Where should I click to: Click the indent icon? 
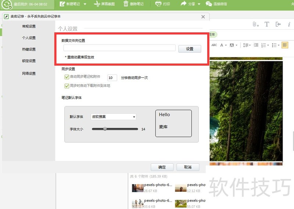(x=256, y=45)
